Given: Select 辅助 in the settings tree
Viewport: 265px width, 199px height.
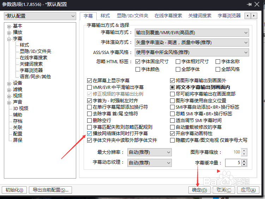Looking at the screenshot, I should coord(18,115).
